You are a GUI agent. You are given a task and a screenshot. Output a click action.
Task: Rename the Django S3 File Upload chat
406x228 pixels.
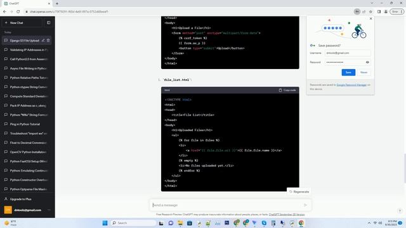tap(43, 41)
